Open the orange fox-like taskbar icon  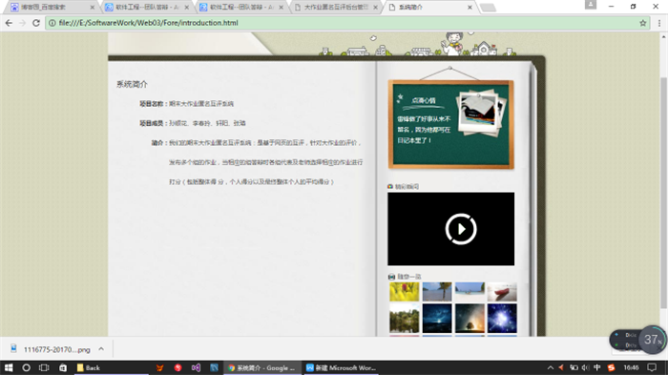click(159, 367)
